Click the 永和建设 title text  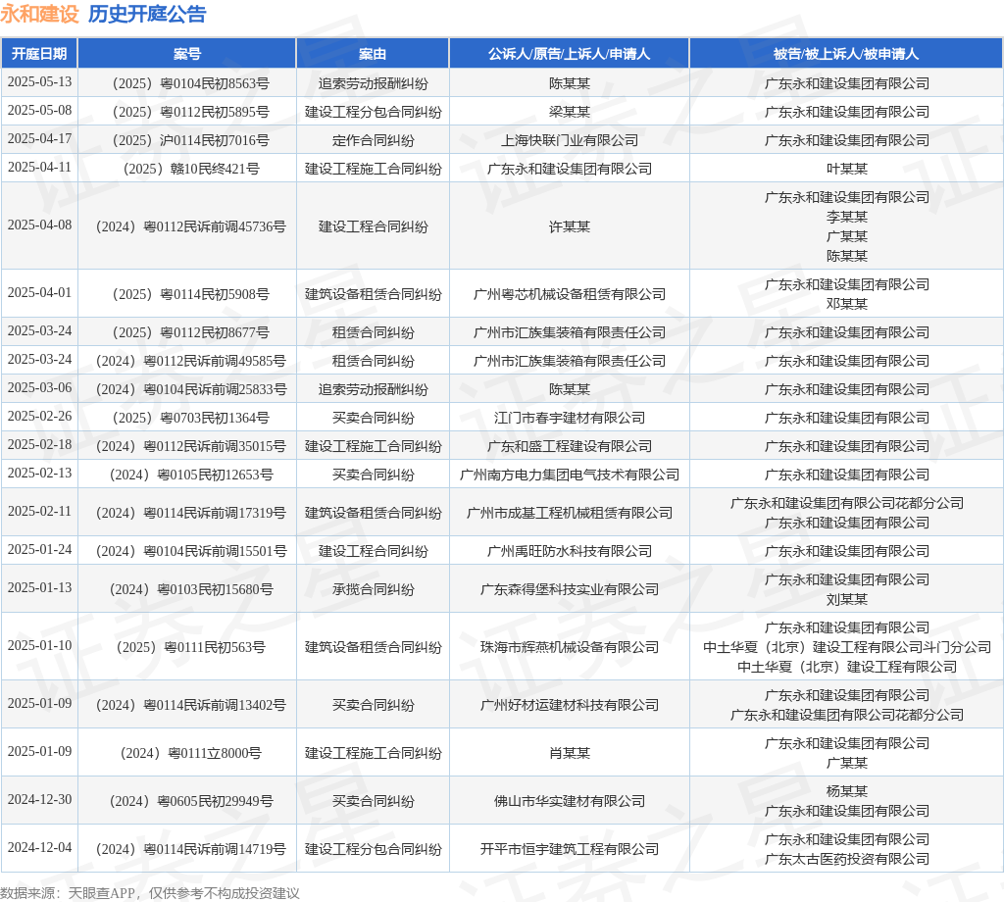click(x=39, y=14)
